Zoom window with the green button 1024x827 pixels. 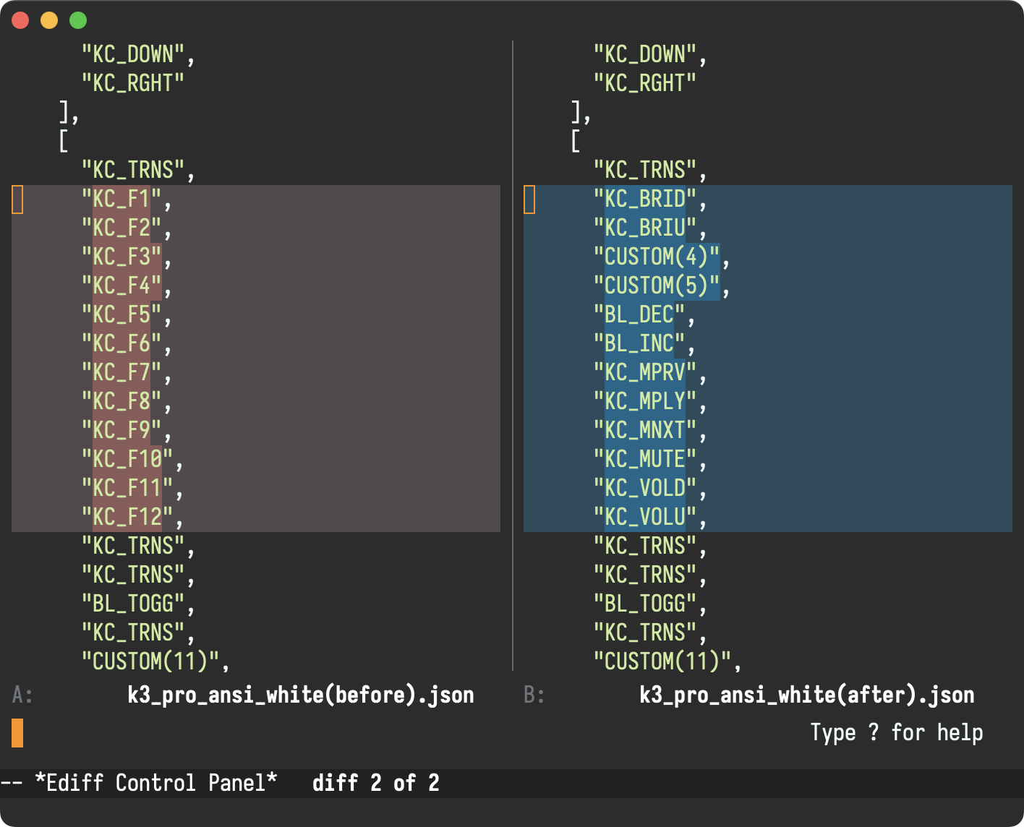pyautogui.click(x=78, y=20)
